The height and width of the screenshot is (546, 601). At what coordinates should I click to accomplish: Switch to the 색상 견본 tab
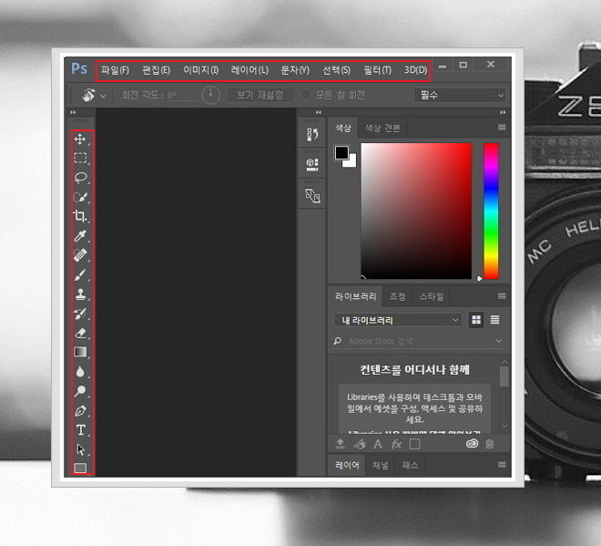(382, 128)
